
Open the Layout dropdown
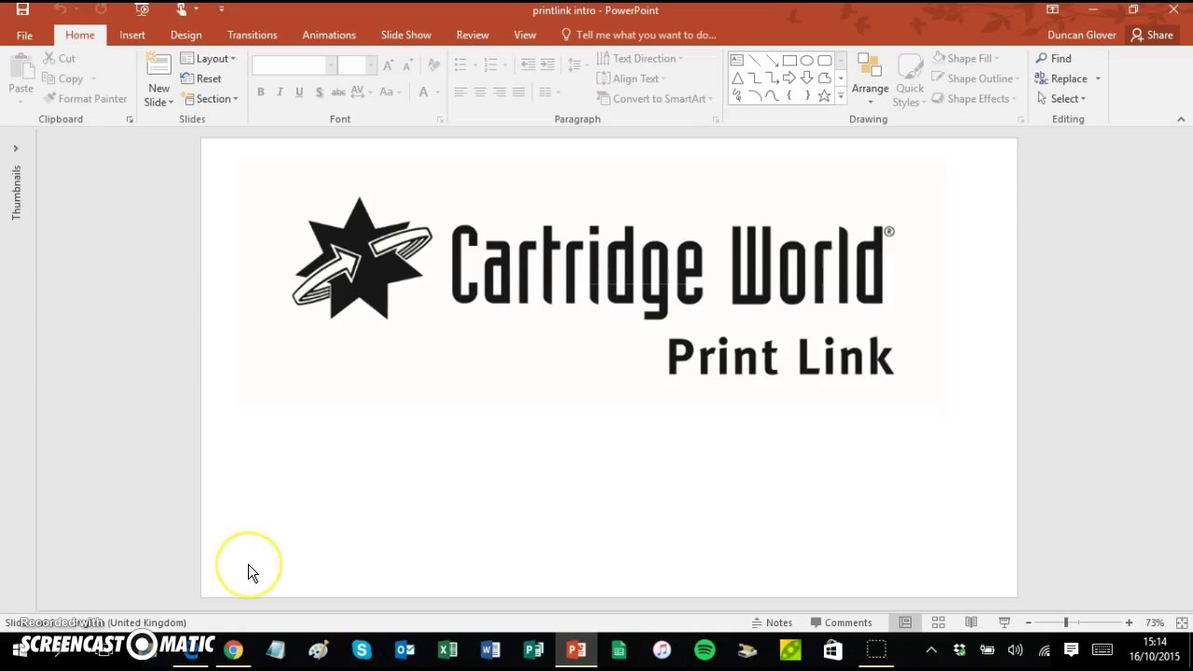[209, 59]
